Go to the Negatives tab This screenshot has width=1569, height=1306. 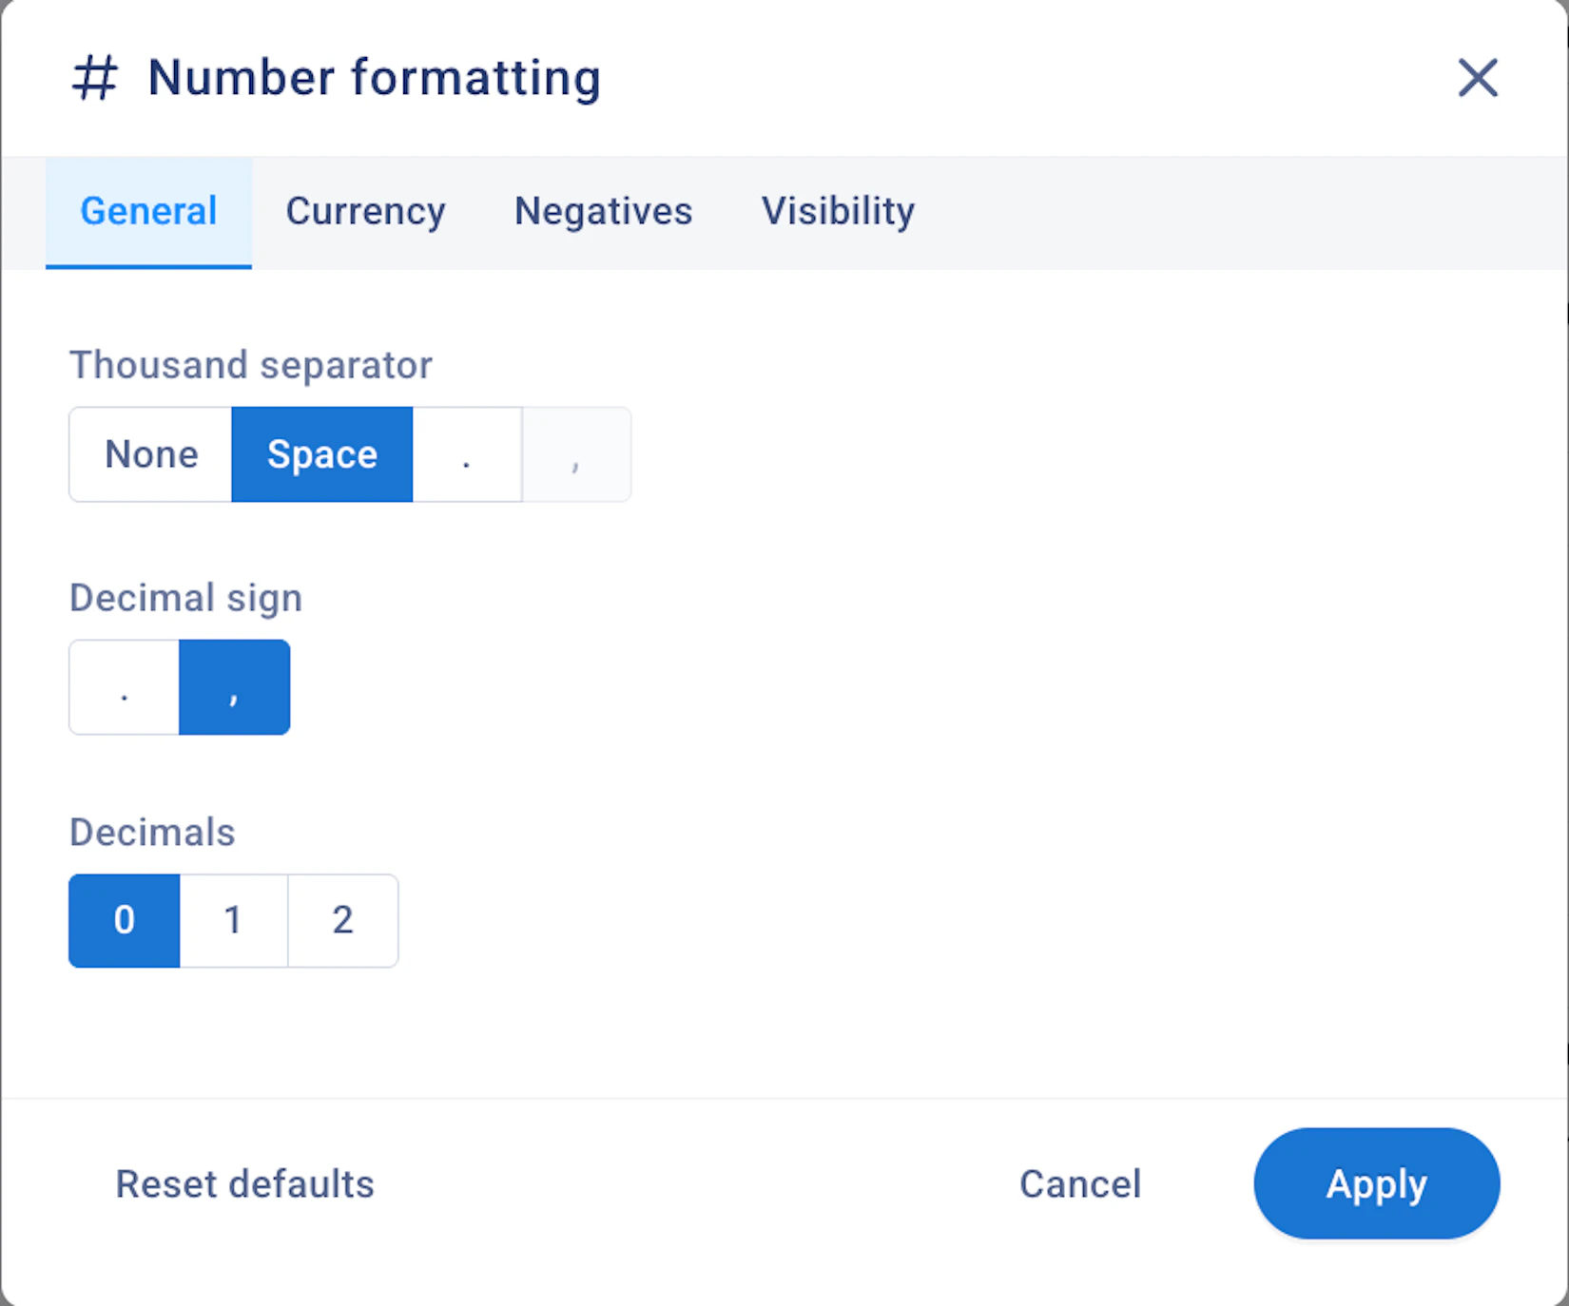point(603,212)
